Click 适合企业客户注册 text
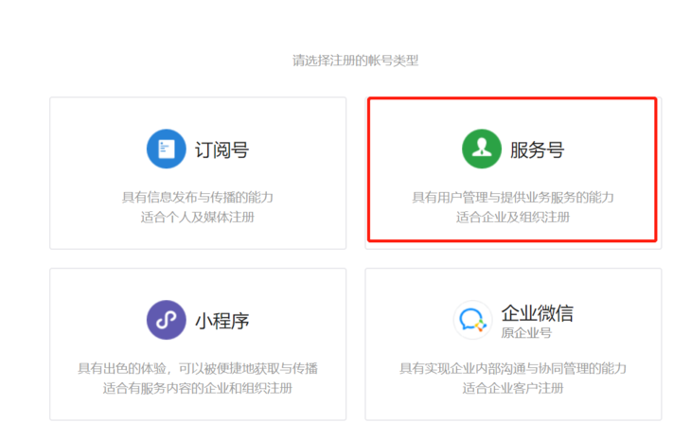Viewport: 691px width, 440px height. 513,388
